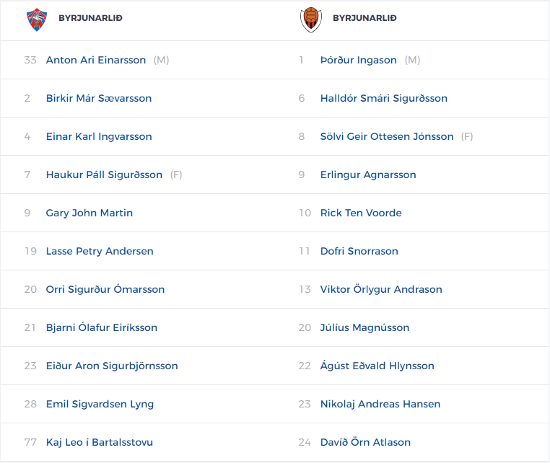Open Sölvi Geir Ottesen Jónsson profile
This screenshot has height=463, width=550.
(x=387, y=136)
